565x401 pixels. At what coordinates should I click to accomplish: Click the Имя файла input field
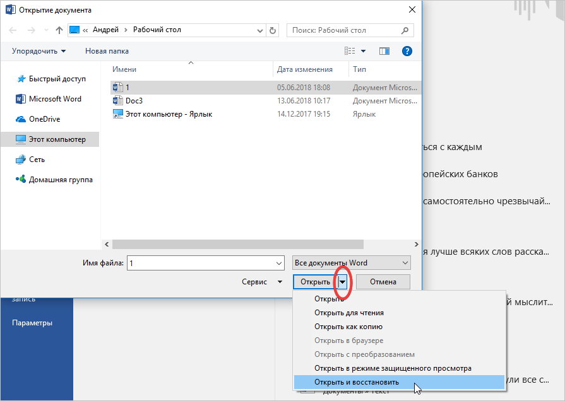(201, 263)
